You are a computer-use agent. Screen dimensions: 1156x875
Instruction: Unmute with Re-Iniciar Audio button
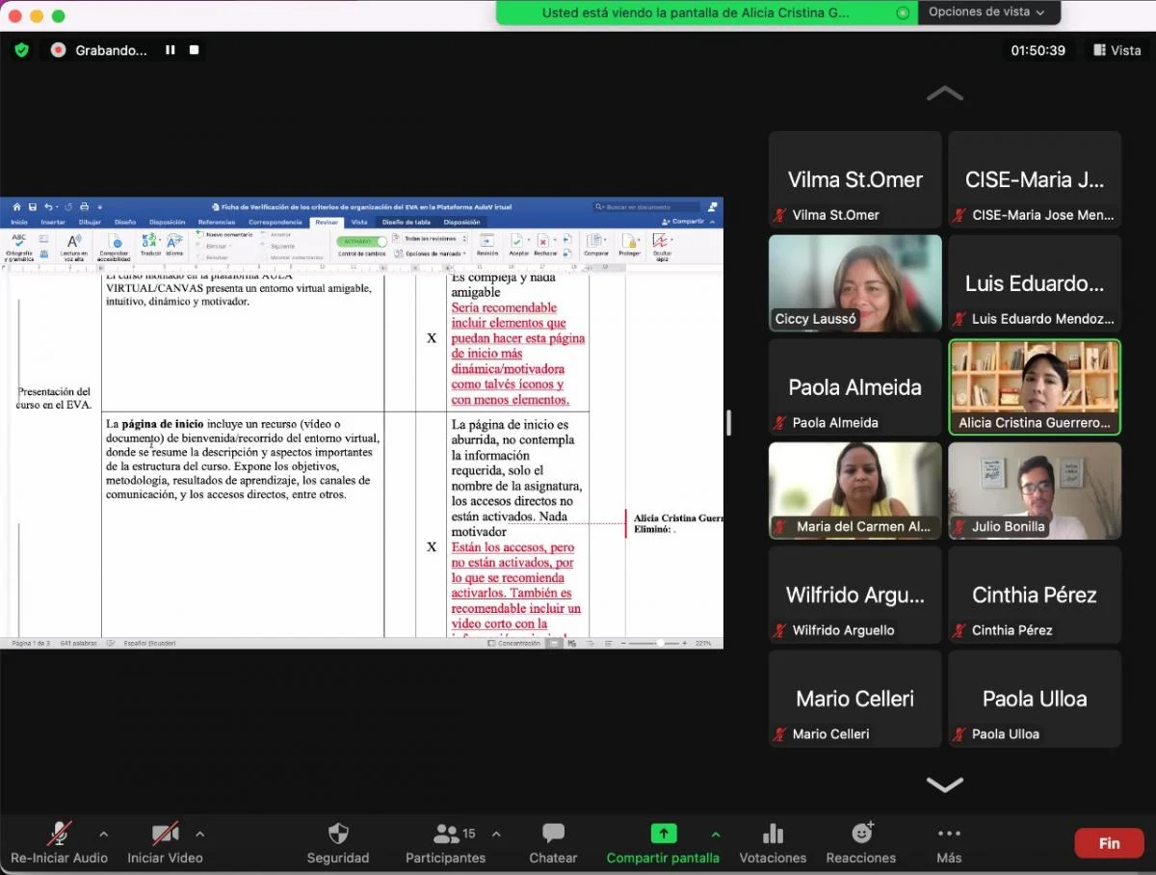(x=59, y=843)
